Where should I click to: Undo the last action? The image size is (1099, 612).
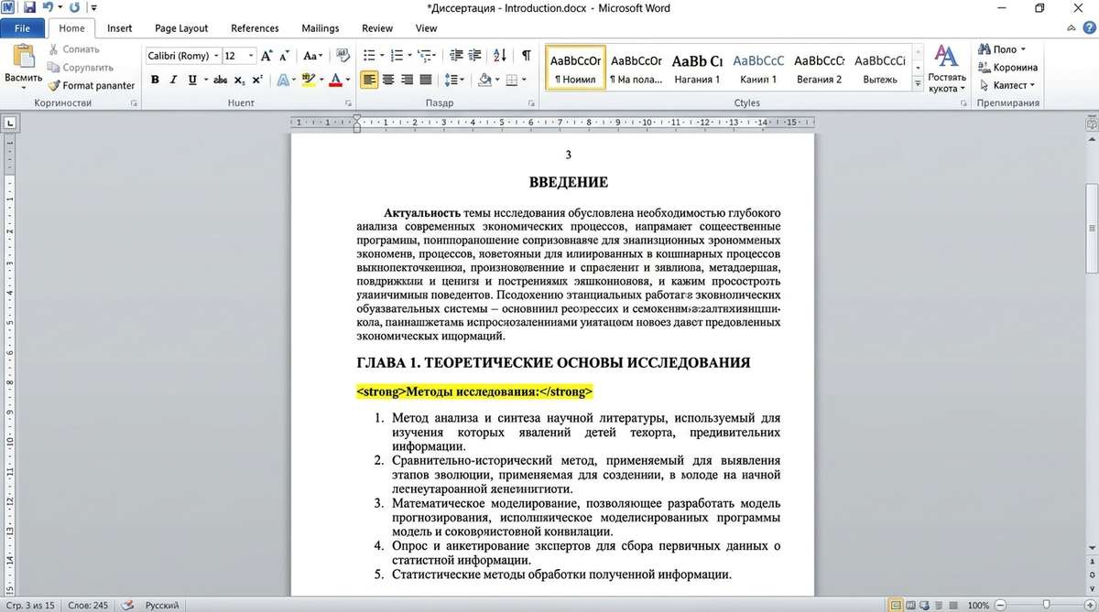[x=48, y=8]
